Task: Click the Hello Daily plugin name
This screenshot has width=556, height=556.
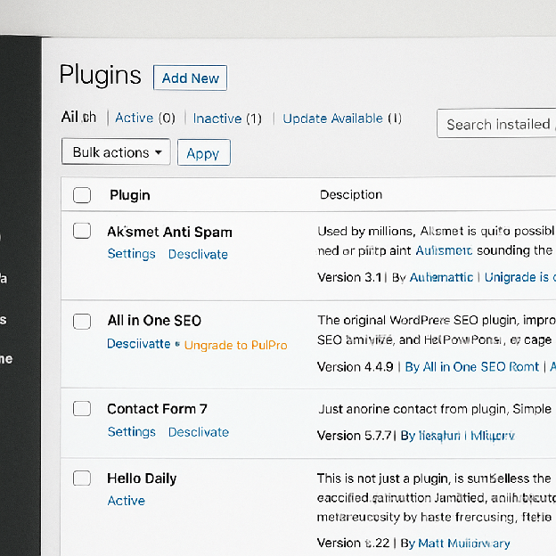Action: click(x=142, y=478)
